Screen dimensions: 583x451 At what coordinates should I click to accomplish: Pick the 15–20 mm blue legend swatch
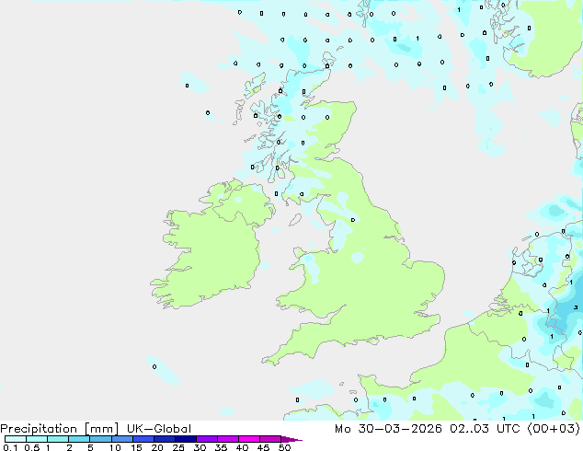point(143,439)
